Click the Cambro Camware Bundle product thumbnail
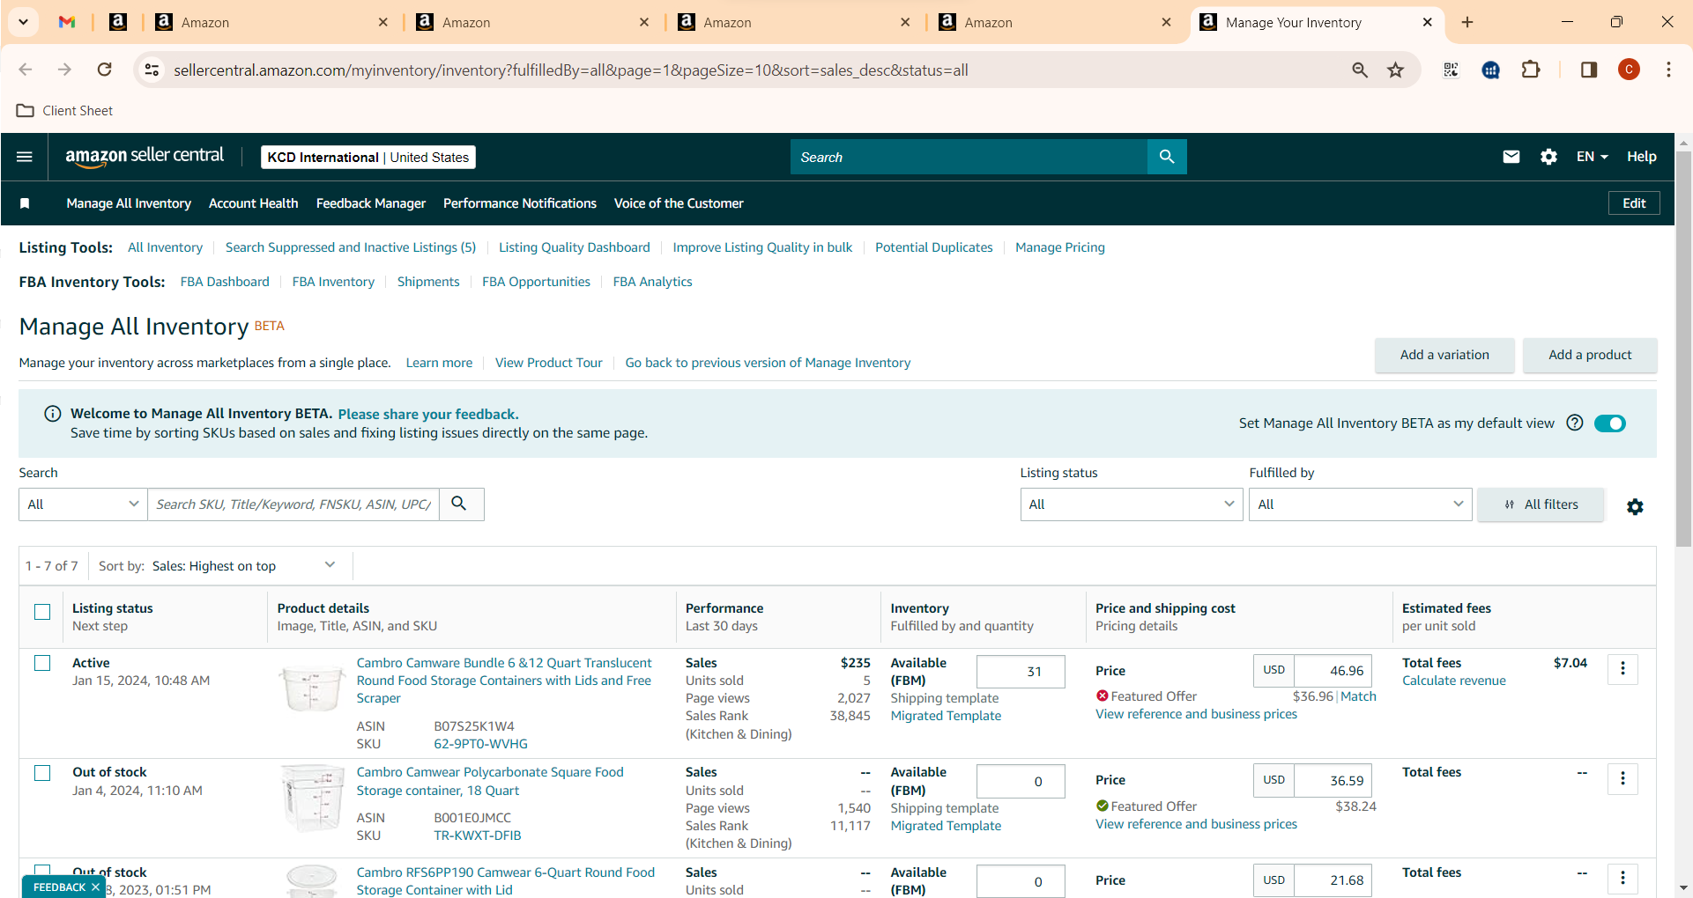Viewport: 1693px width, 898px height. tap(312, 688)
